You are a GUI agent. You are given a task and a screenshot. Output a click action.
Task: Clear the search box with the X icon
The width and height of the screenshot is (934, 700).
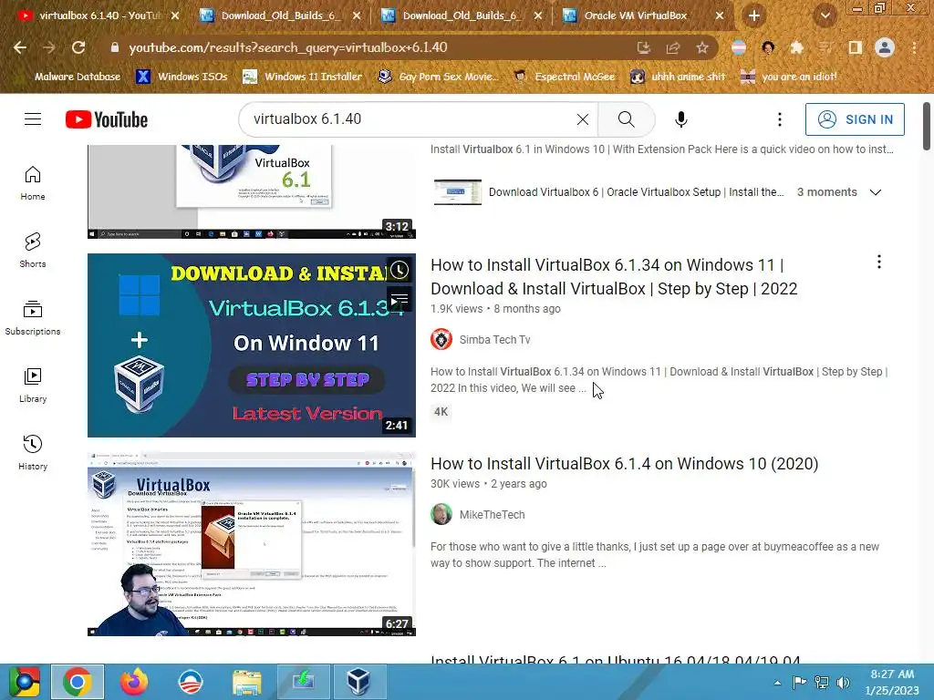pos(583,119)
